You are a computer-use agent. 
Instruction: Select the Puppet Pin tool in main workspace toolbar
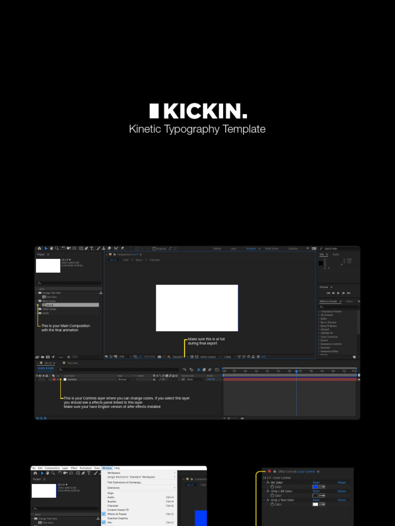pos(122,249)
